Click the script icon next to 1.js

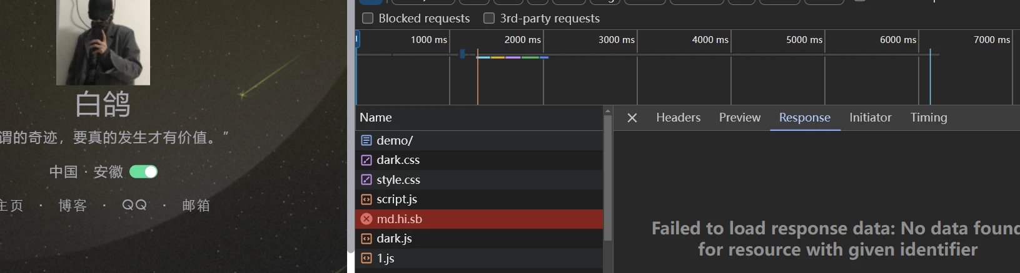pyautogui.click(x=366, y=258)
